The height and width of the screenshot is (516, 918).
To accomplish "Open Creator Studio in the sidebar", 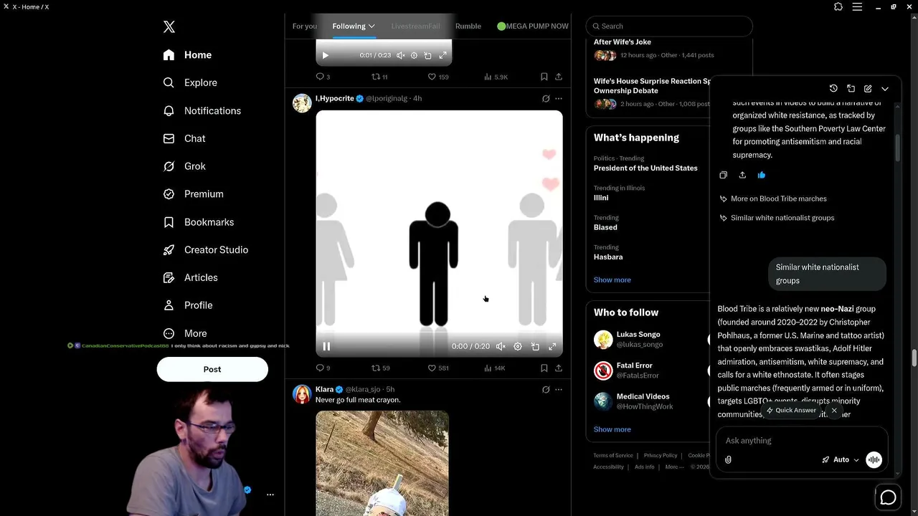I will click(206, 249).
